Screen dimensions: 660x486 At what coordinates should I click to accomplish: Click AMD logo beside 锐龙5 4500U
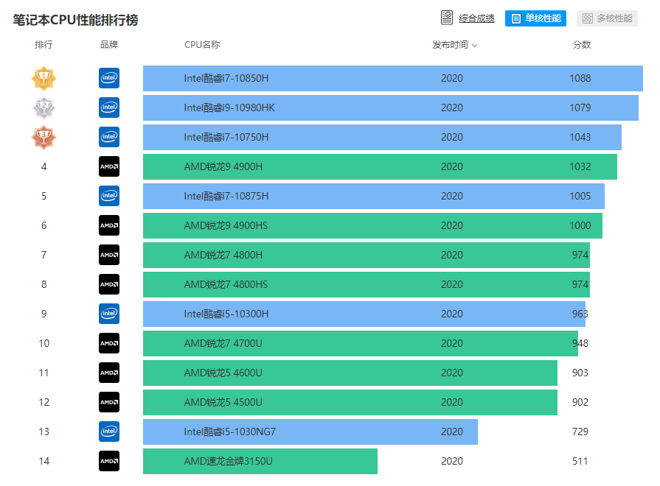109,402
